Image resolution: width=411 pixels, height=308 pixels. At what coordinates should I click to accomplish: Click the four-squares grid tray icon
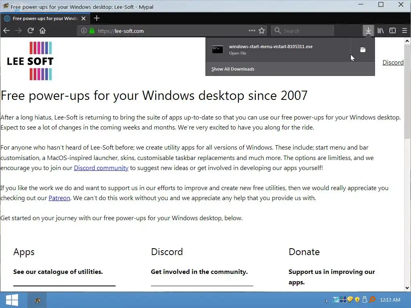tap(343, 300)
